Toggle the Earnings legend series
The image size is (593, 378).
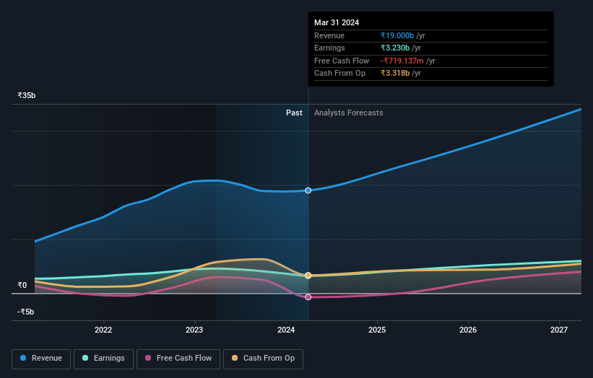click(103, 359)
